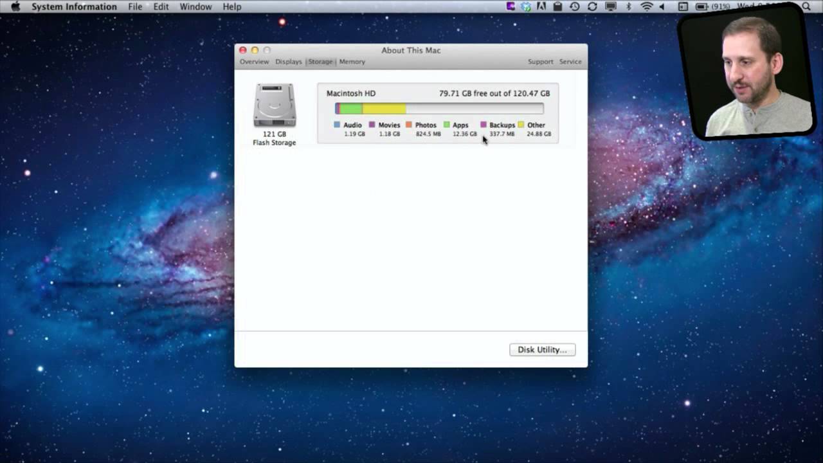The image size is (823, 463).
Task: Click the purple menu bar icon
Action: click(511, 6)
